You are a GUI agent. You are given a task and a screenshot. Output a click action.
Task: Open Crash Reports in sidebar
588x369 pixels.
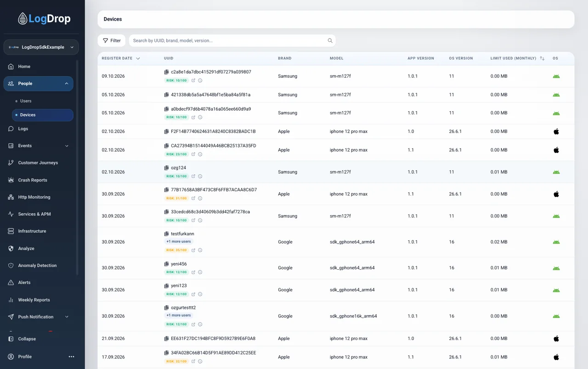(32, 180)
